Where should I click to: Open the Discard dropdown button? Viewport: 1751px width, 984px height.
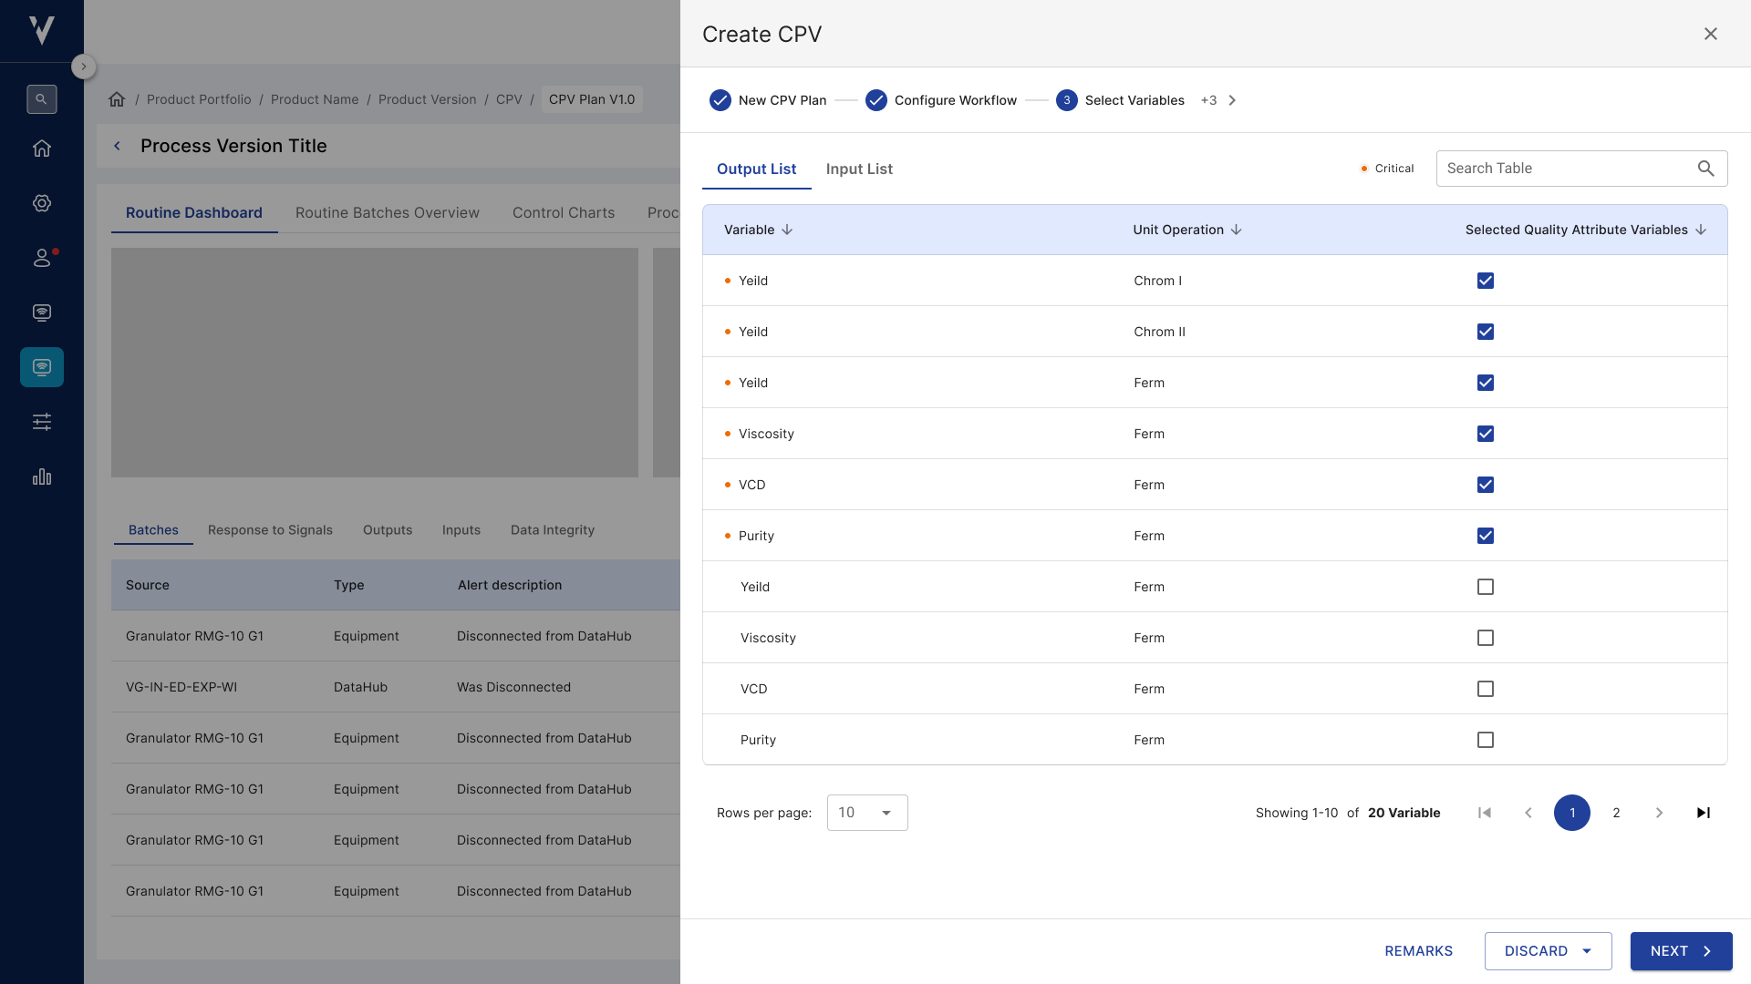pos(1548,951)
